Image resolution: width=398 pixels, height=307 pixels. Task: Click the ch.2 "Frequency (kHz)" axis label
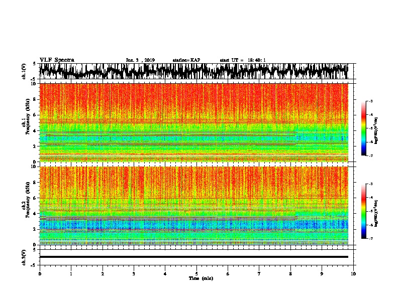tap(28, 200)
